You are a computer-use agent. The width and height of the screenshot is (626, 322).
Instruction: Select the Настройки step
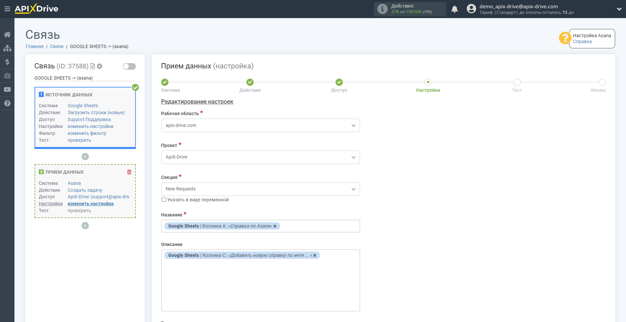(x=428, y=82)
